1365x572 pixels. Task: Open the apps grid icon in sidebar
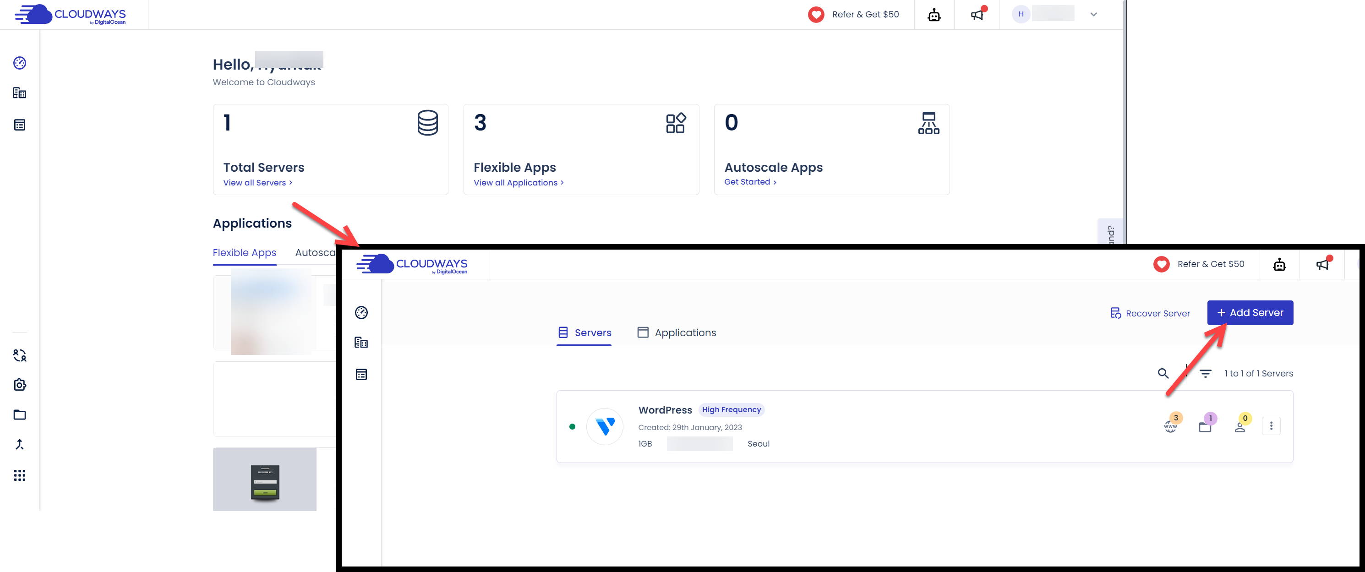click(x=20, y=475)
